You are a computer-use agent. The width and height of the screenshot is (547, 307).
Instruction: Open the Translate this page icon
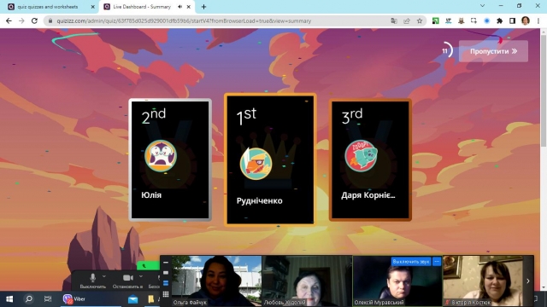394,20
